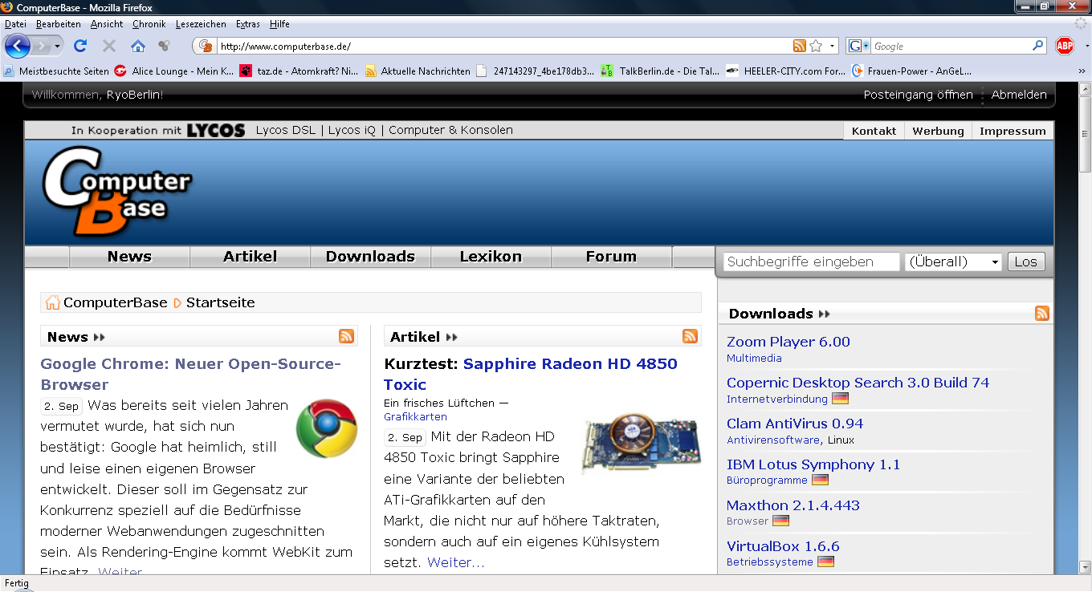This screenshot has height=592, width=1092.
Task: Click the RSS icon in Artikel section header
Action: click(x=690, y=336)
